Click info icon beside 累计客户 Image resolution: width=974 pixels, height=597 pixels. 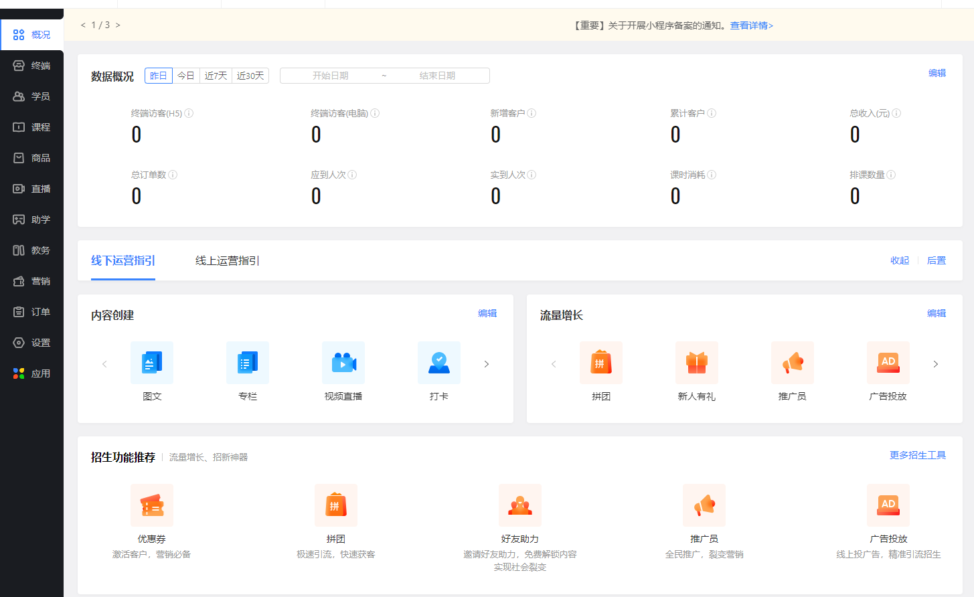[x=712, y=113]
